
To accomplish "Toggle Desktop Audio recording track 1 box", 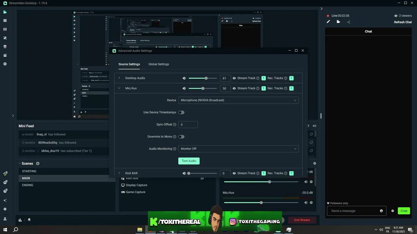I will pos(291,78).
